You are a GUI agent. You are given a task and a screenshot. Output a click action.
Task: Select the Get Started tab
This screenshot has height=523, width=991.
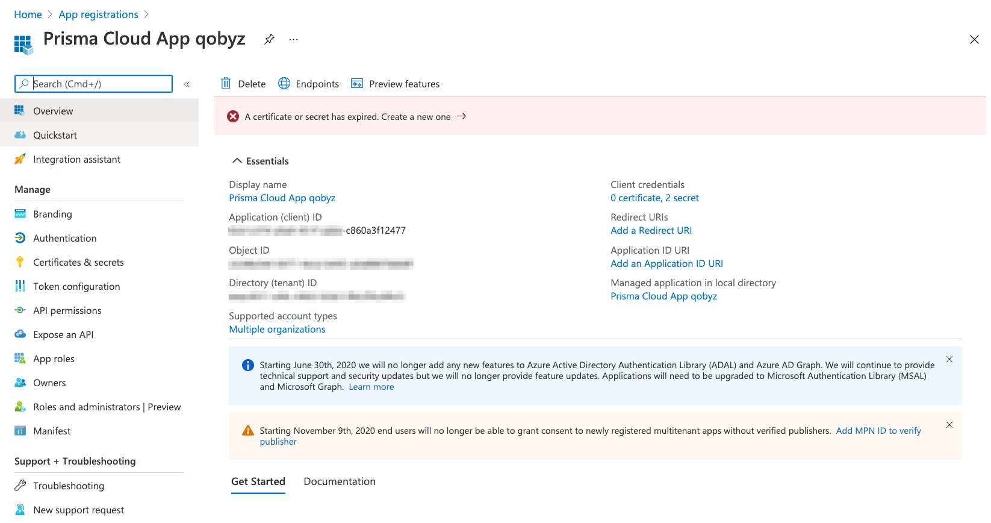pyautogui.click(x=258, y=481)
